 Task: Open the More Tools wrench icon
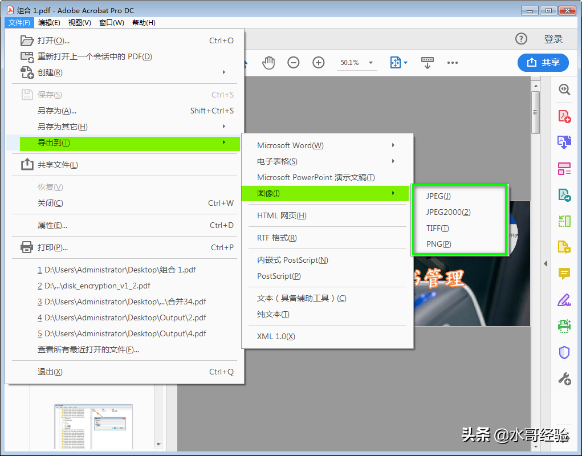tap(564, 379)
